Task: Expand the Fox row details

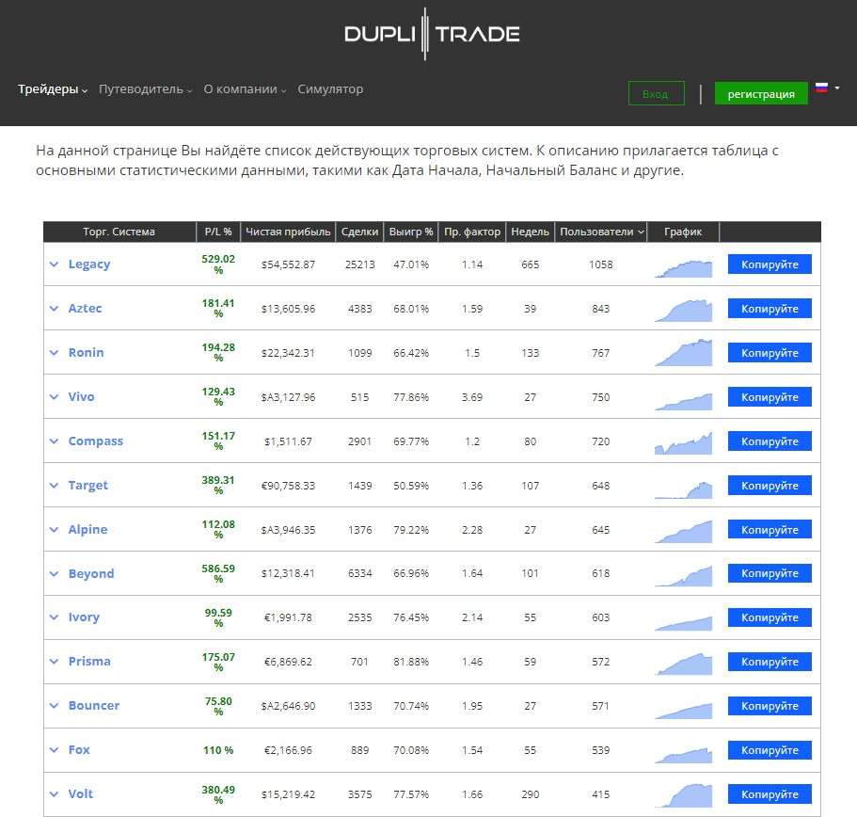Action: (x=55, y=750)
